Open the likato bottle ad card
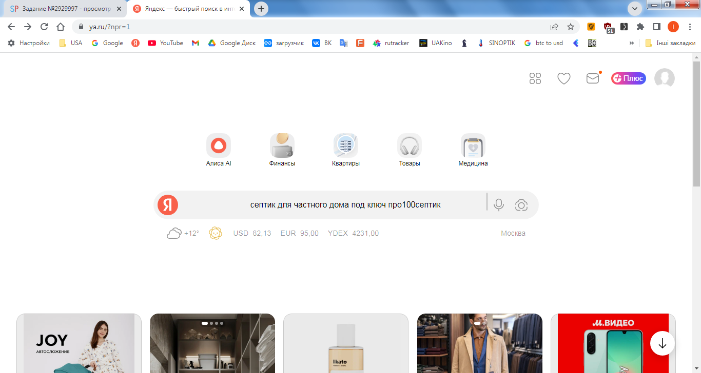This screenshot has width=701, height=373. (x=346, y=343)
